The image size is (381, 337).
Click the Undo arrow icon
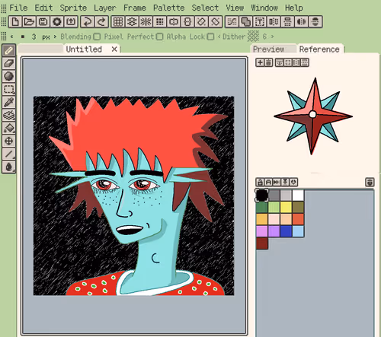[88, 22]
